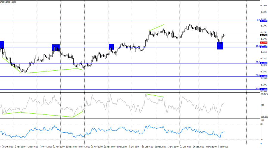Select the 23.6 Fibonacci level text
Screen dimensions: 268x149
(x=258, y=46)
